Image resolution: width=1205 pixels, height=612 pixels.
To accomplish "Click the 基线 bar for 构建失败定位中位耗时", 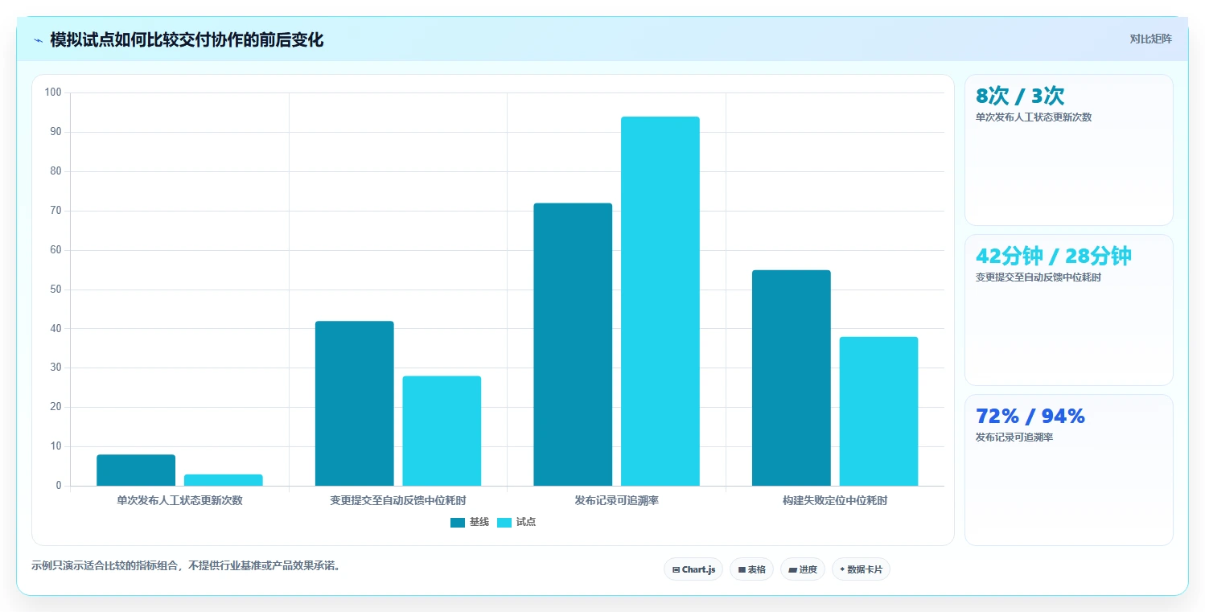I will tap(792, 378).
